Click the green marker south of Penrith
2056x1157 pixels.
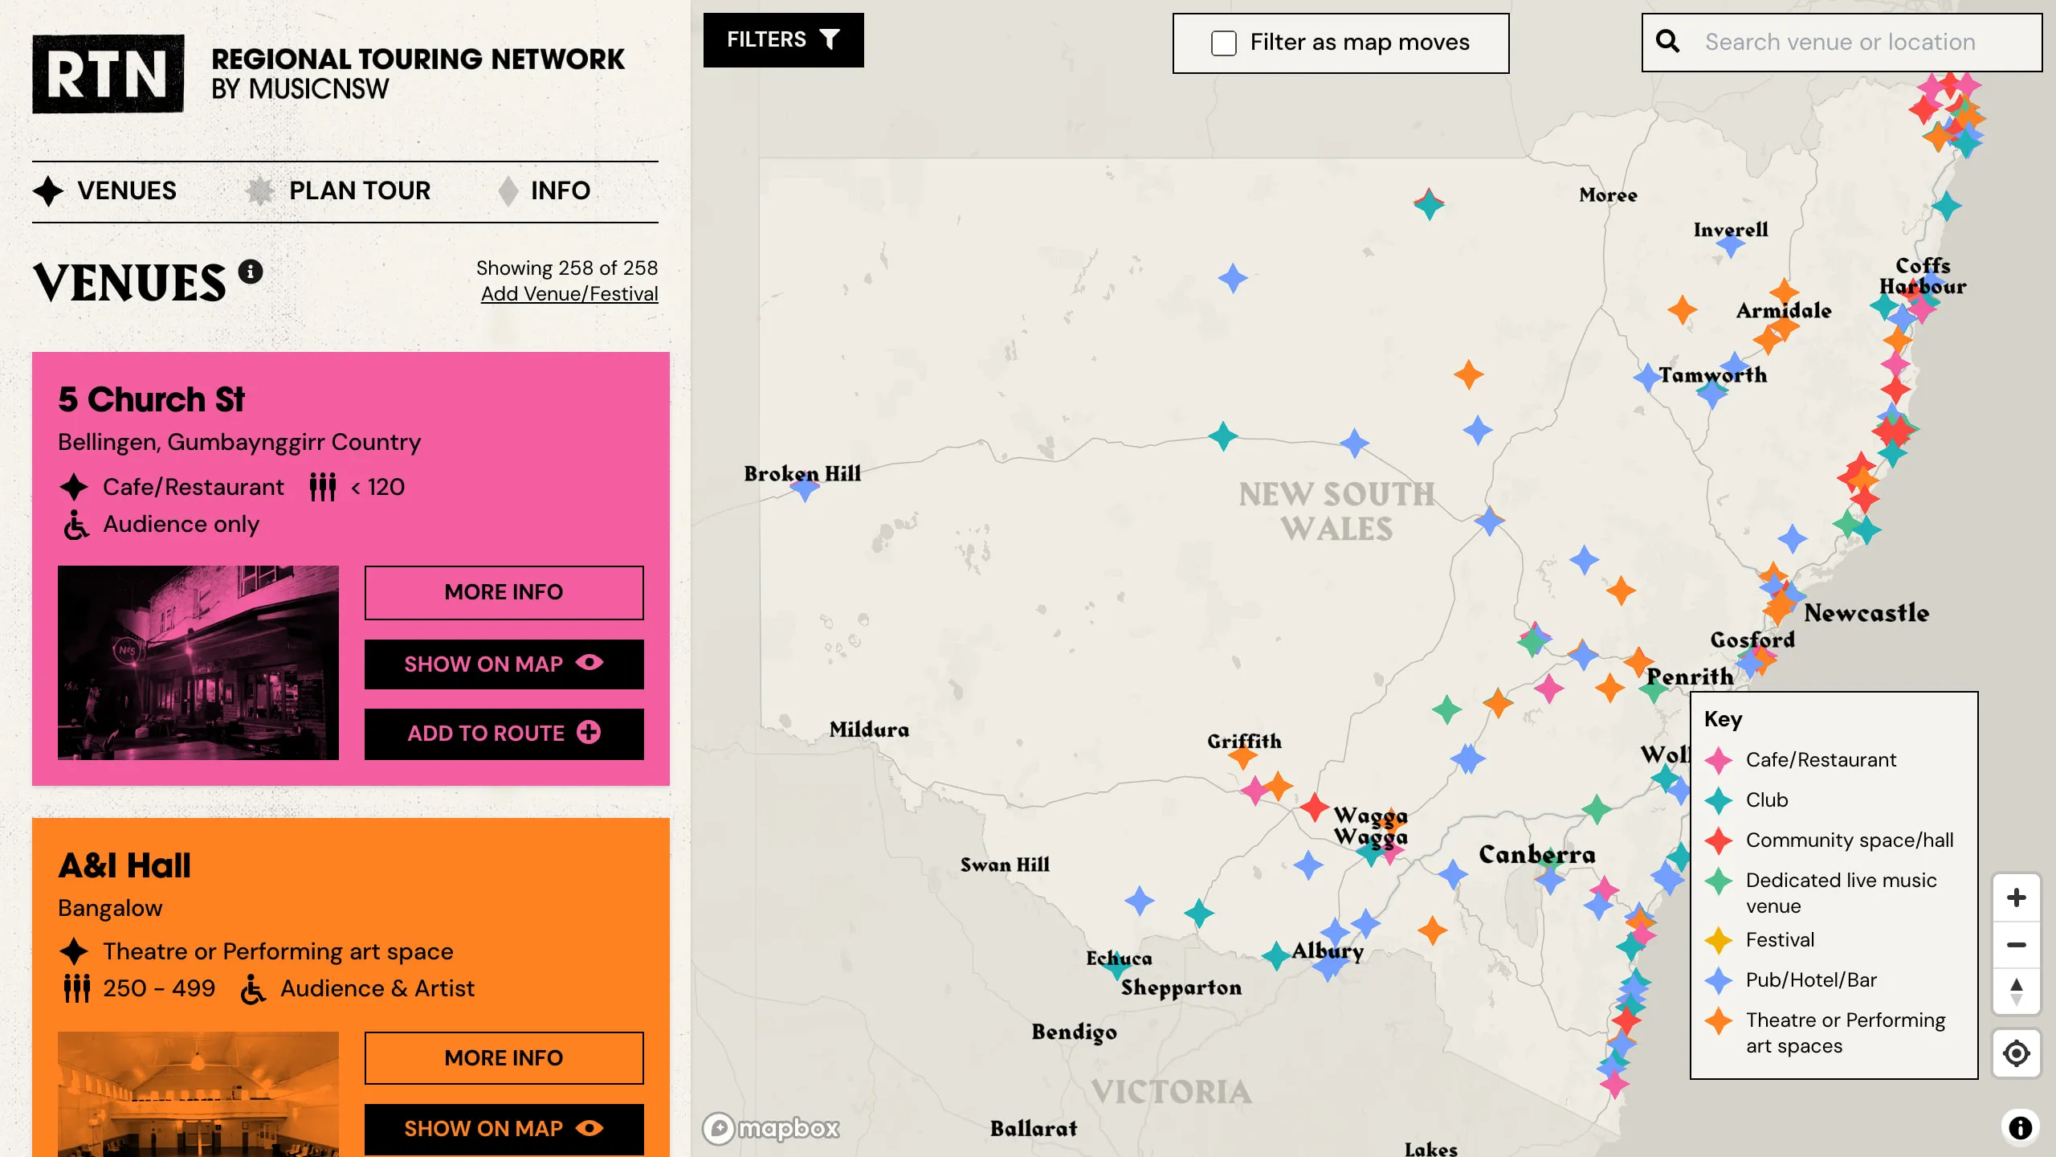(1654, 689)
